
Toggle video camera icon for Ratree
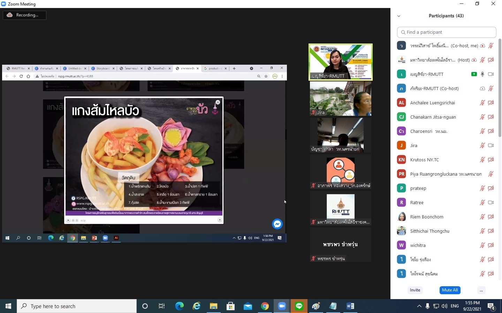pyautogui.click(x=491, y=202)
